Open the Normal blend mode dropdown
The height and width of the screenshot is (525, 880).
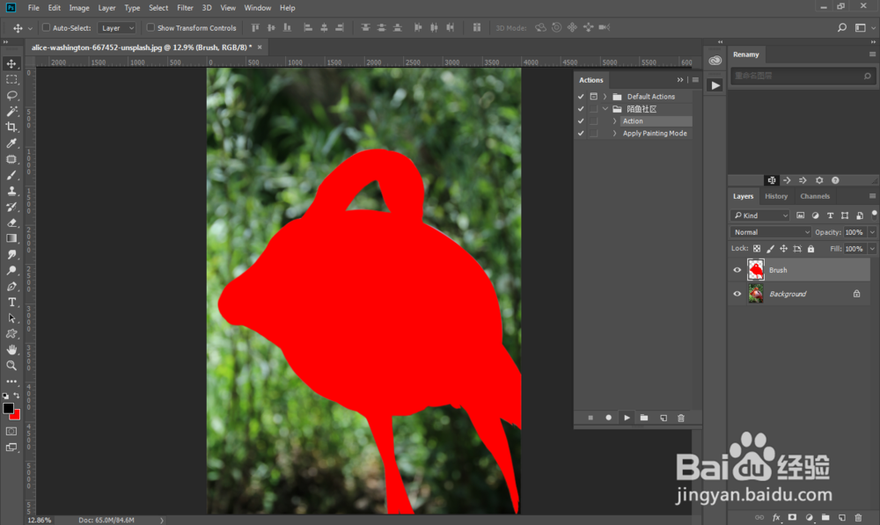tap(771, 232)
